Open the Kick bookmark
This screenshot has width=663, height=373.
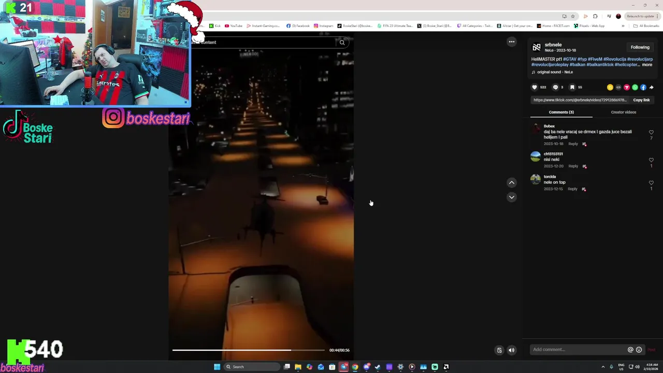pos(215,25)
